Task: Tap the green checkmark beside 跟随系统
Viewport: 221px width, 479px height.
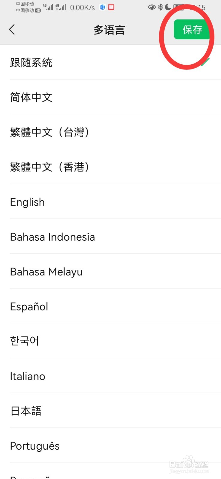Action: [x=205, y=62]
